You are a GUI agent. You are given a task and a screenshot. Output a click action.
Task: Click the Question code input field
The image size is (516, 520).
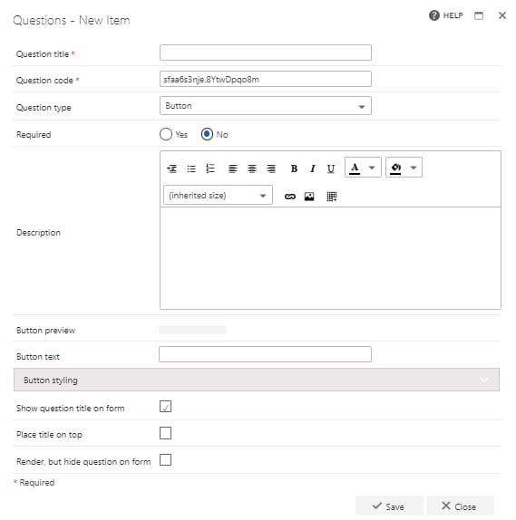point(266,79)
